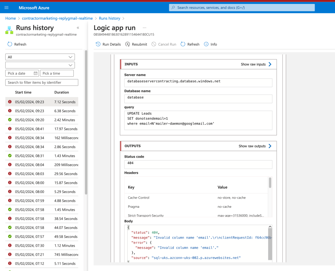The image size is (335, 271).
Task: Open the failed run at 08:41
Action: coord(42,129)
